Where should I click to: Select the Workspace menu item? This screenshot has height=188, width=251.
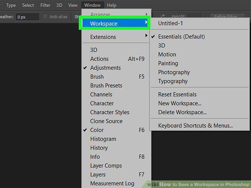pos(114,23)
